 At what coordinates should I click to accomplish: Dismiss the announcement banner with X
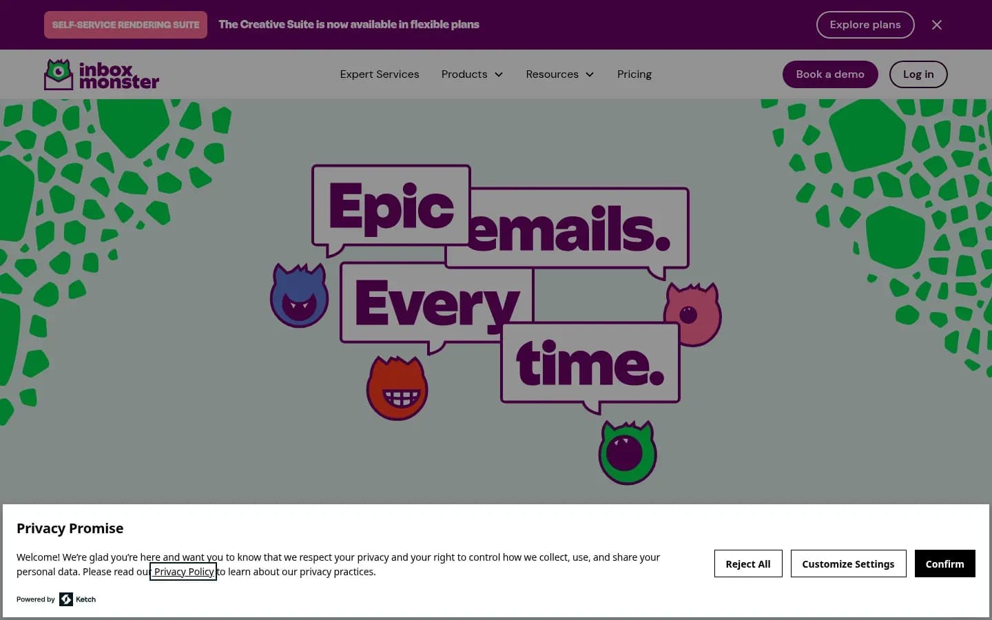click(936, 25)
